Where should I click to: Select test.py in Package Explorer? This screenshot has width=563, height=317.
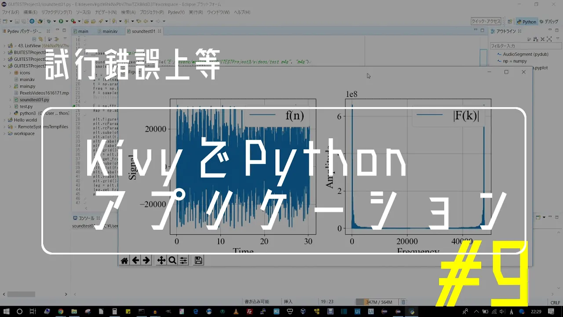click(26, 107)
